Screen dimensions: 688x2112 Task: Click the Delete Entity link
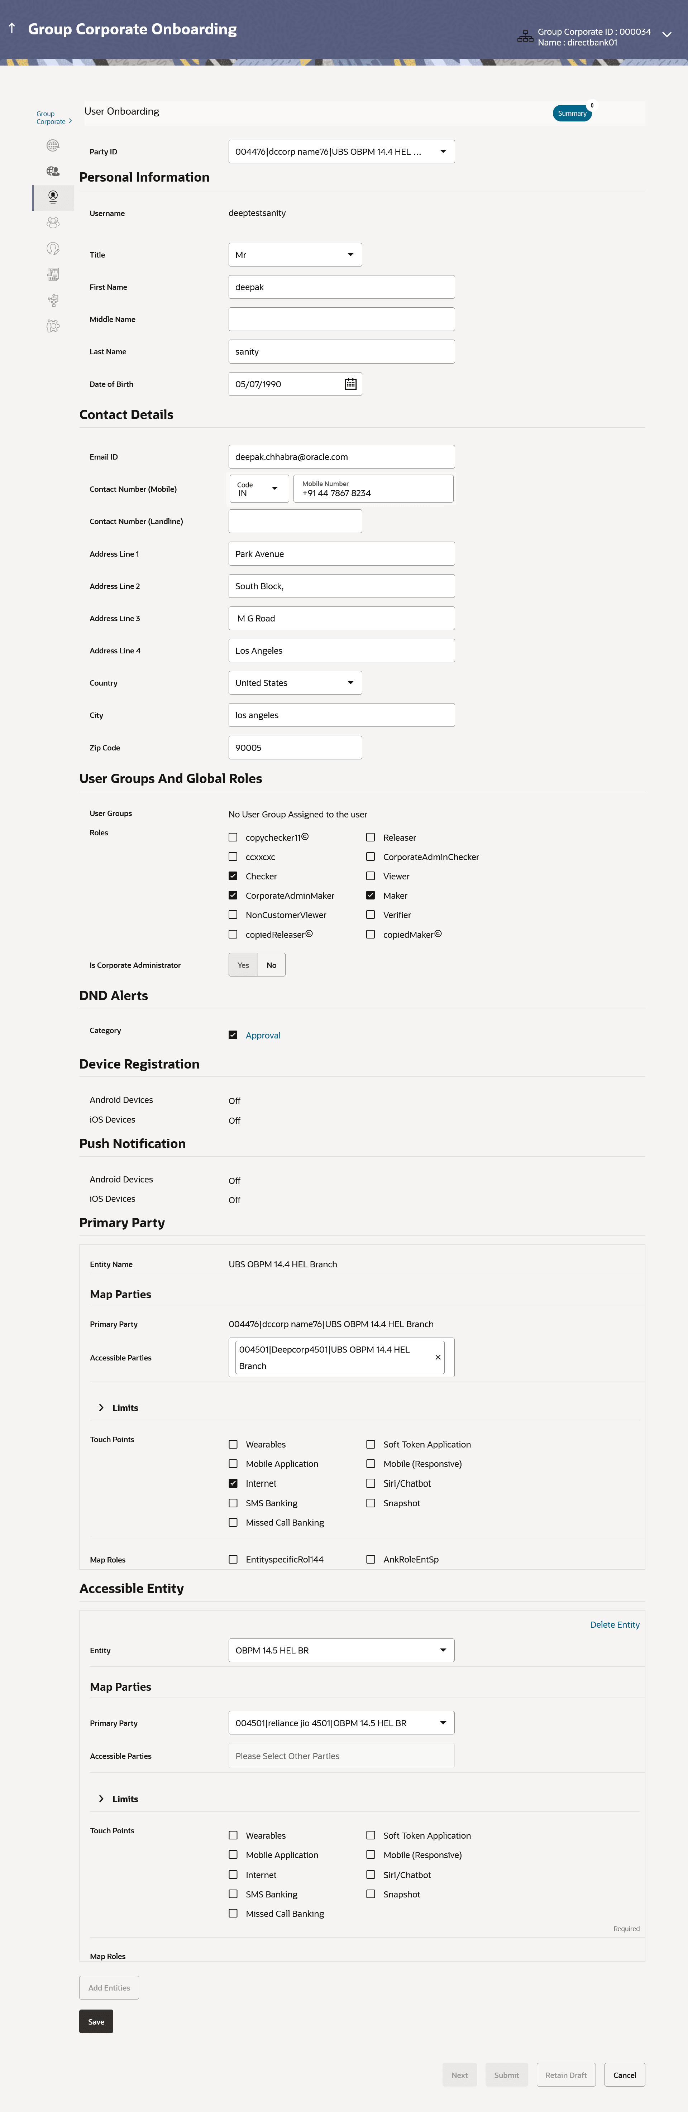(614, 1624)
